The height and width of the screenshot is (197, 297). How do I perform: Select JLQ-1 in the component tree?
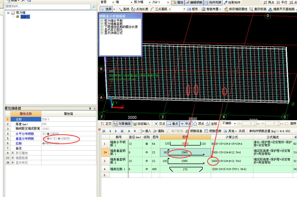click(25, 17)
